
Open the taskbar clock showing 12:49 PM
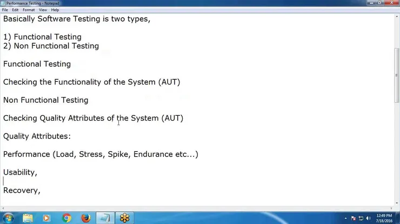[384, 218]
